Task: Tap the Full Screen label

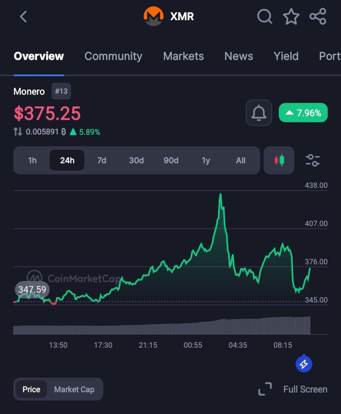Action: click(x=305, y=389)
